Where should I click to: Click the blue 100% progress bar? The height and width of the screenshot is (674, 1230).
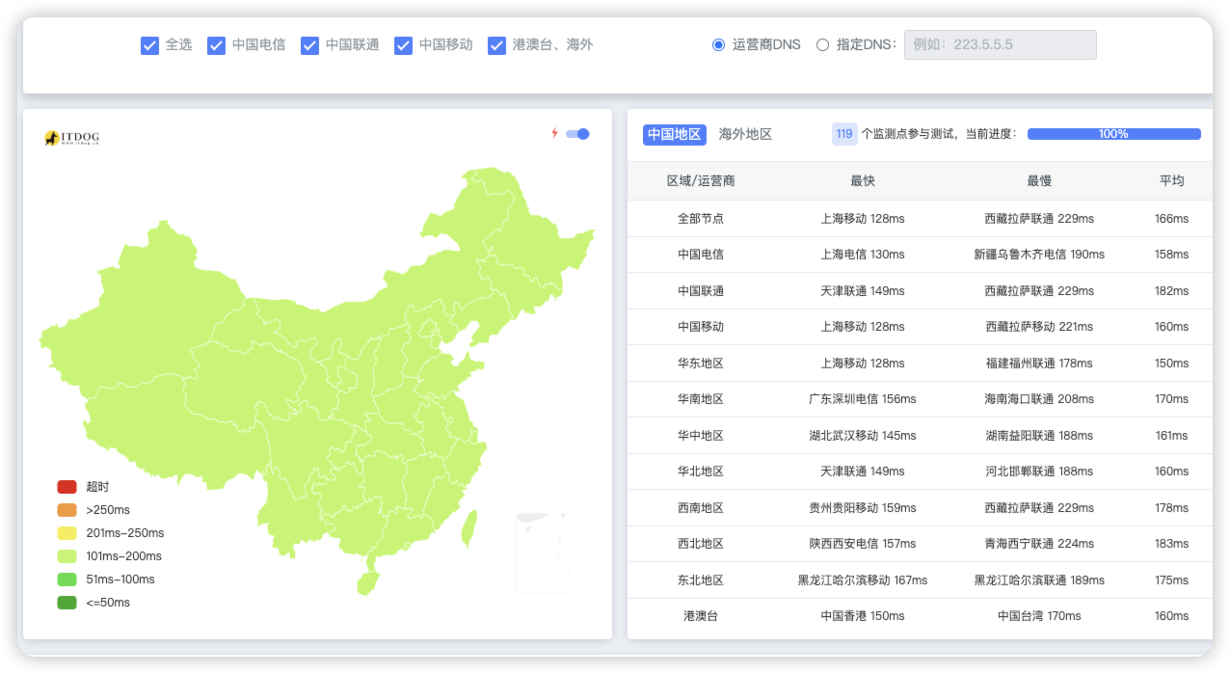pos(1113,134)
